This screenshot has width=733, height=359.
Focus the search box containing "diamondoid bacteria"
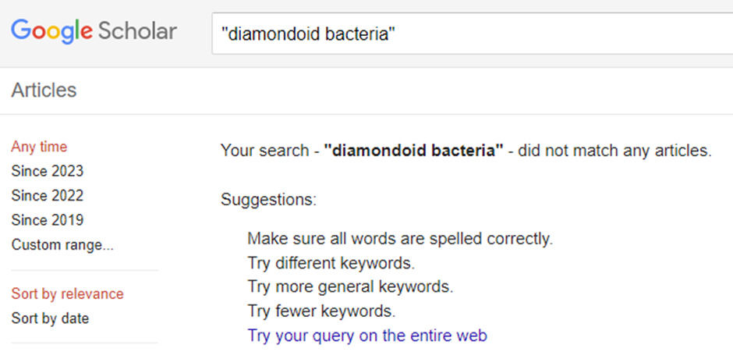pos(468,34)
